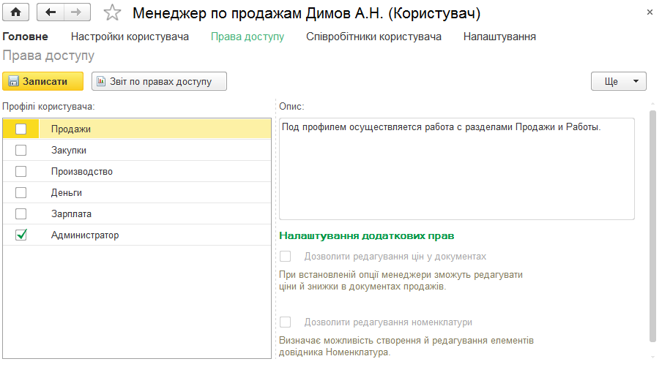This screenshot has height=367, width=662.
Task: Open the Права доступу tab
Action: click(x=248, y=37)
